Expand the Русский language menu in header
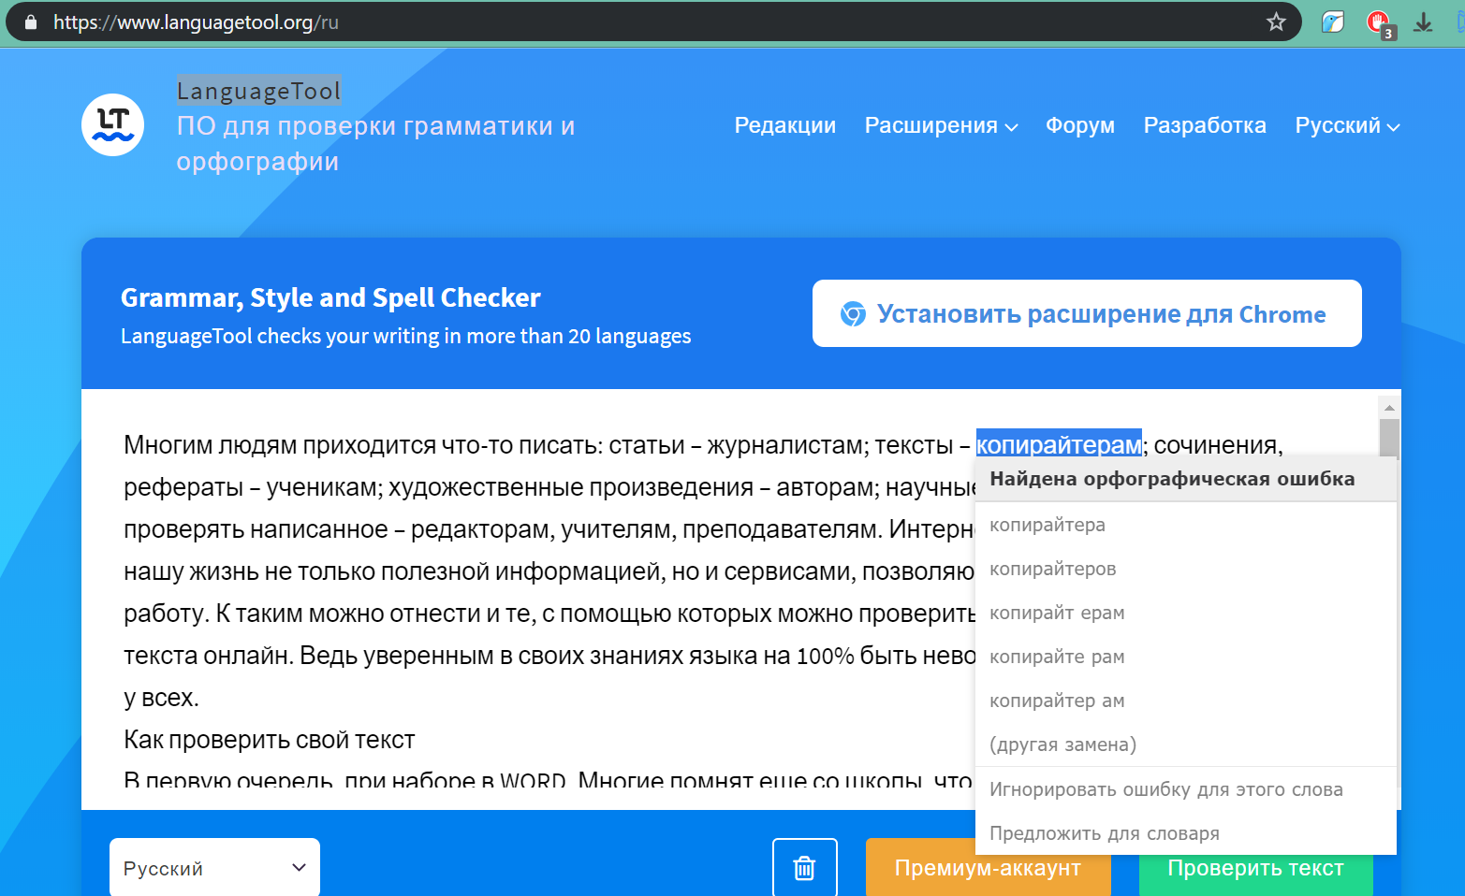 click(1347, 125)
